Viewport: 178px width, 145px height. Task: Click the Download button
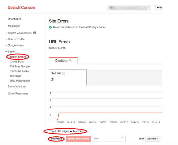(x=56, y=139)
